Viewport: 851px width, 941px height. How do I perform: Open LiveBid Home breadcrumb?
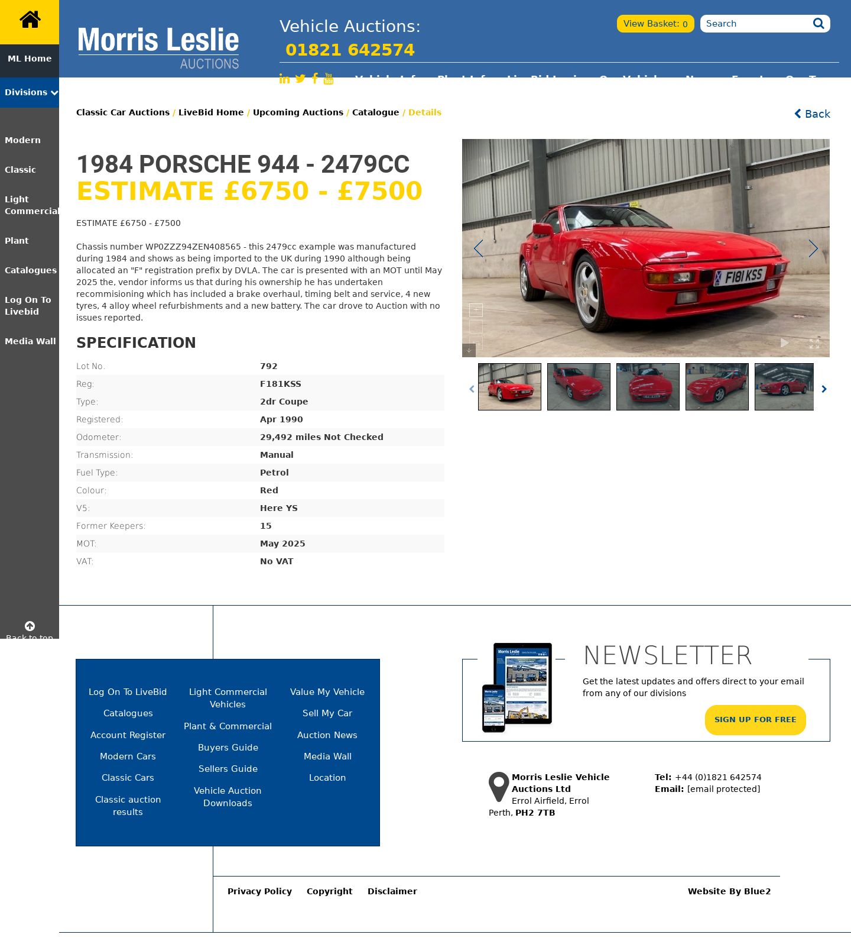point(211,112)
